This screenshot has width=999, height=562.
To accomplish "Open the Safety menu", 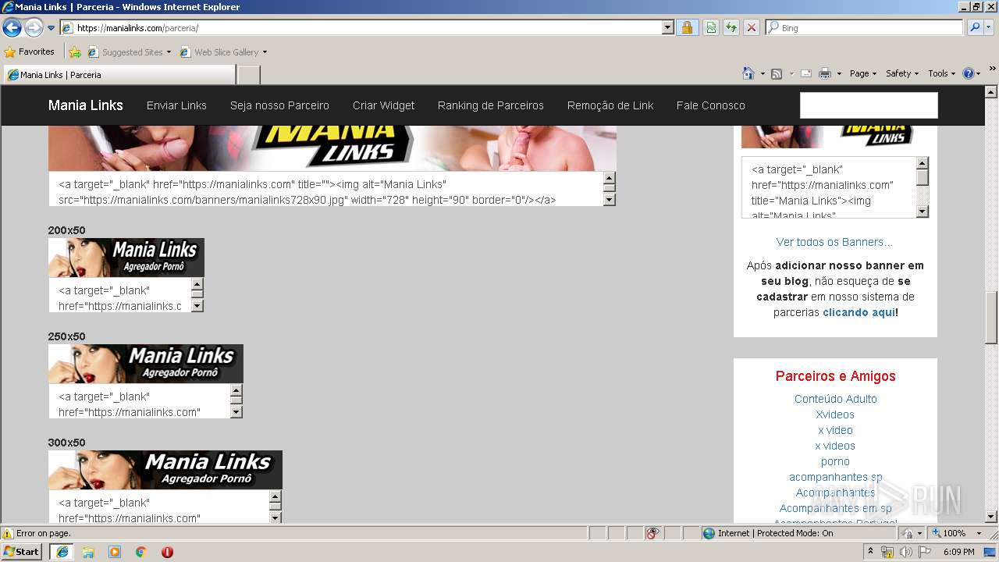I will click(902, 73).
